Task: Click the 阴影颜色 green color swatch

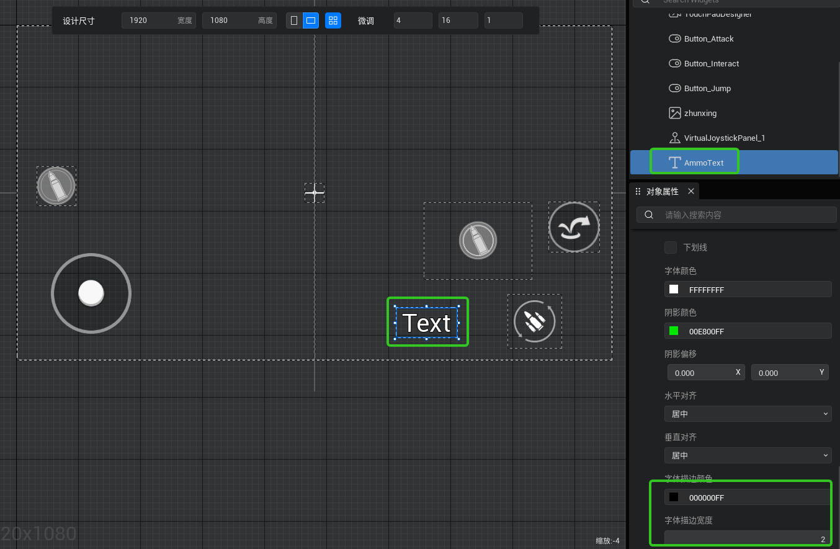Action: point(674,331)
